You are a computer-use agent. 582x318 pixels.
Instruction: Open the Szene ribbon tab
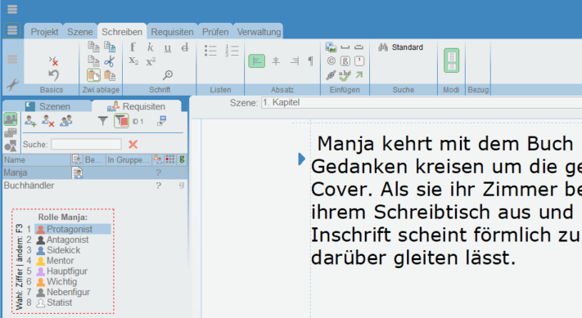(79, 32)
